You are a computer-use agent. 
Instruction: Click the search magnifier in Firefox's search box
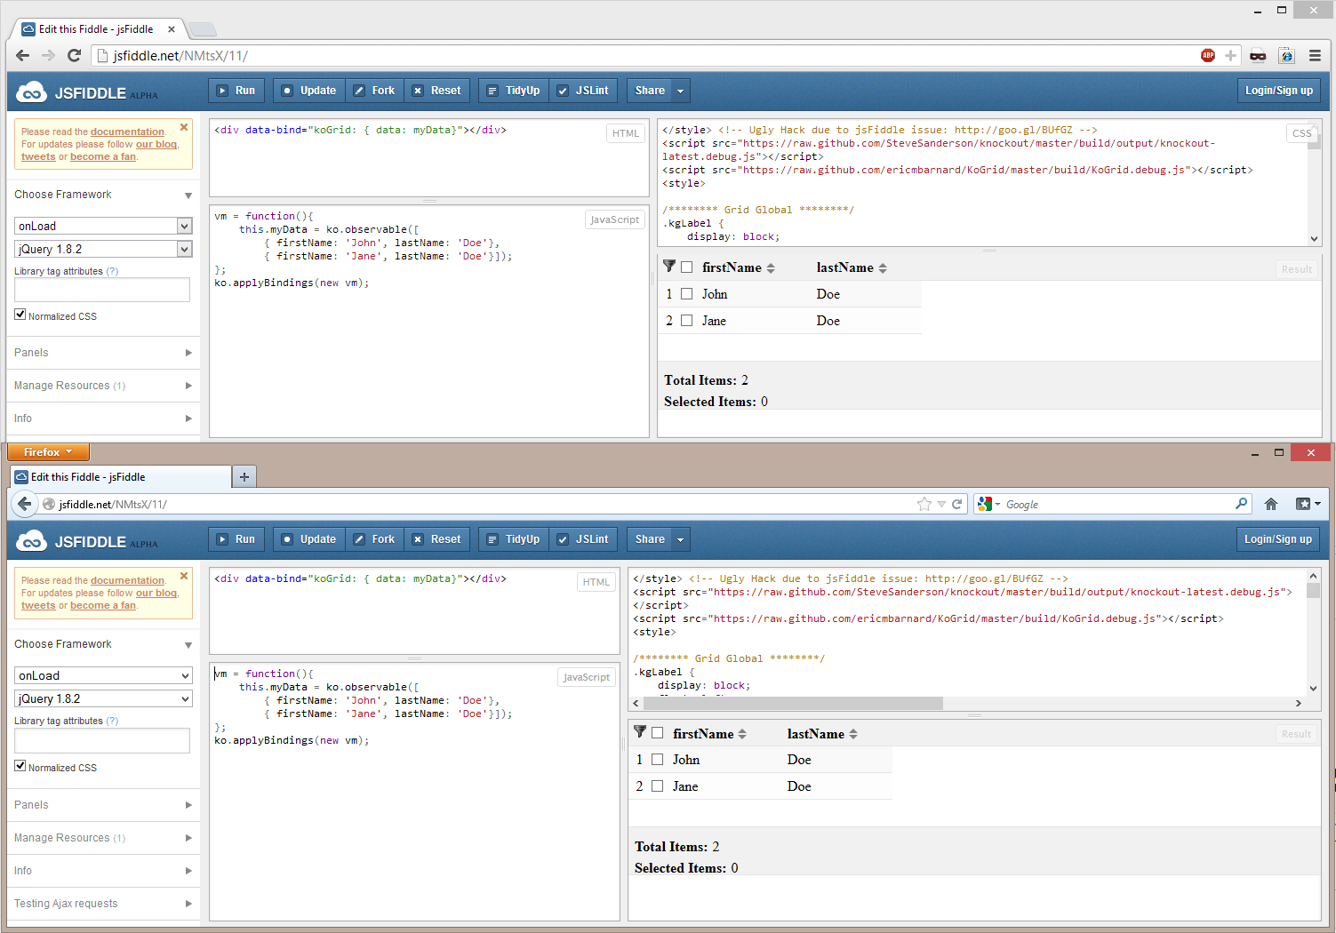(1241, 504)
